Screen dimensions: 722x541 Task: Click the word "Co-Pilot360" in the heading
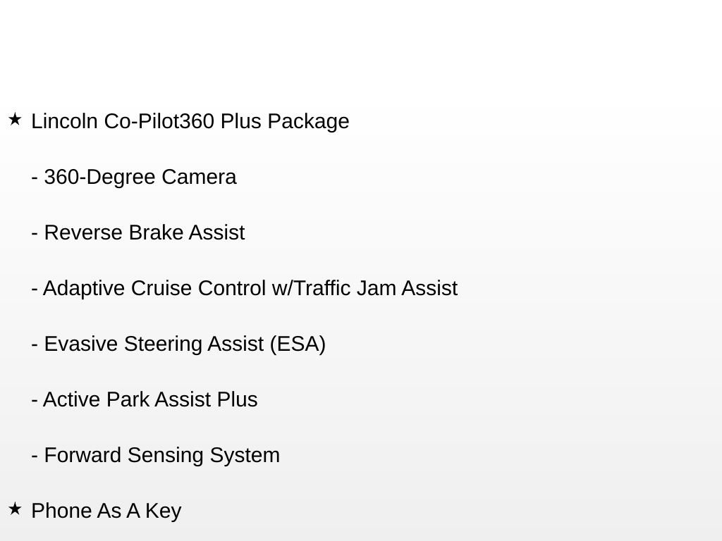point(159,121)
